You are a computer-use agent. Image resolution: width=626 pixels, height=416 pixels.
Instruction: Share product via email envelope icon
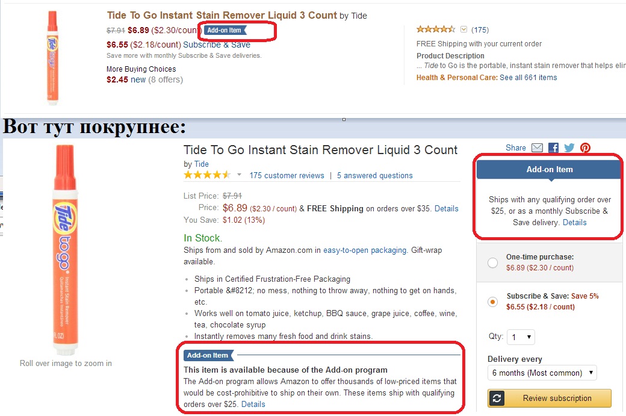coord(537,148)
